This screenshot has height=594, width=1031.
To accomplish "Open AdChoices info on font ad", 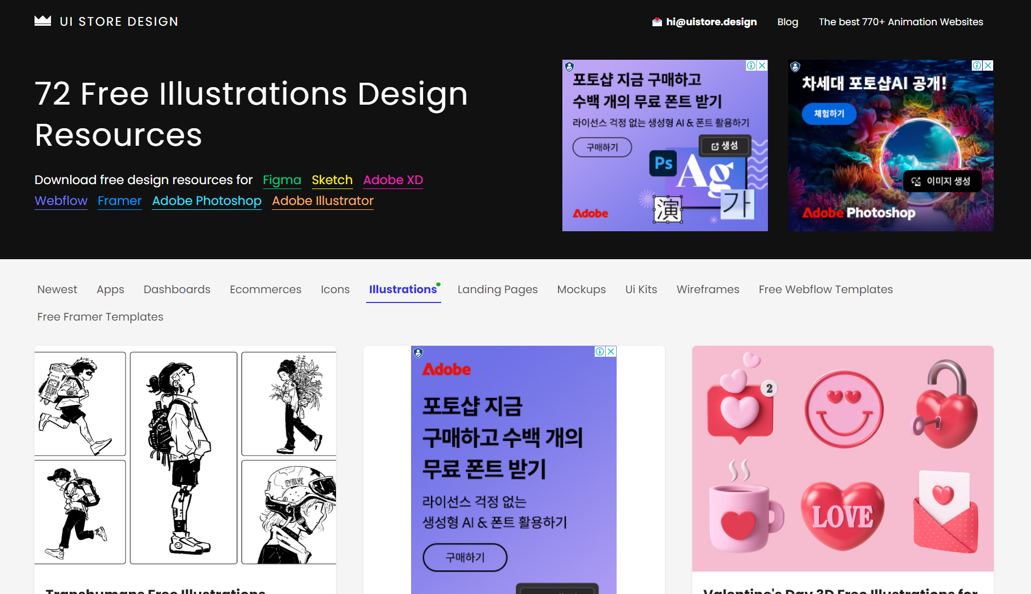I will coord(751,65).
